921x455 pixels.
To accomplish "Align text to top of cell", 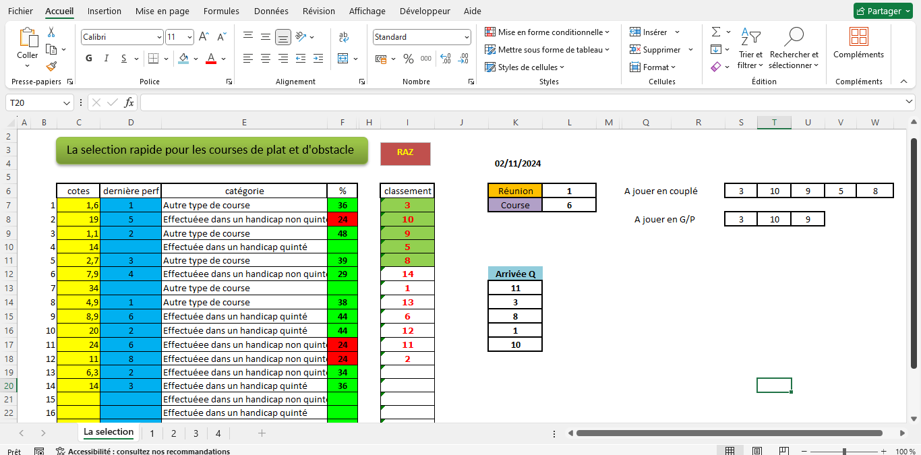I will (248, 36).
